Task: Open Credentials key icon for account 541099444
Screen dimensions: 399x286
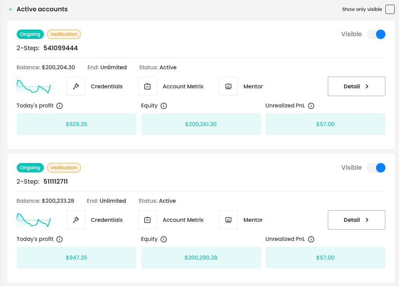Action: coord(76,86)
